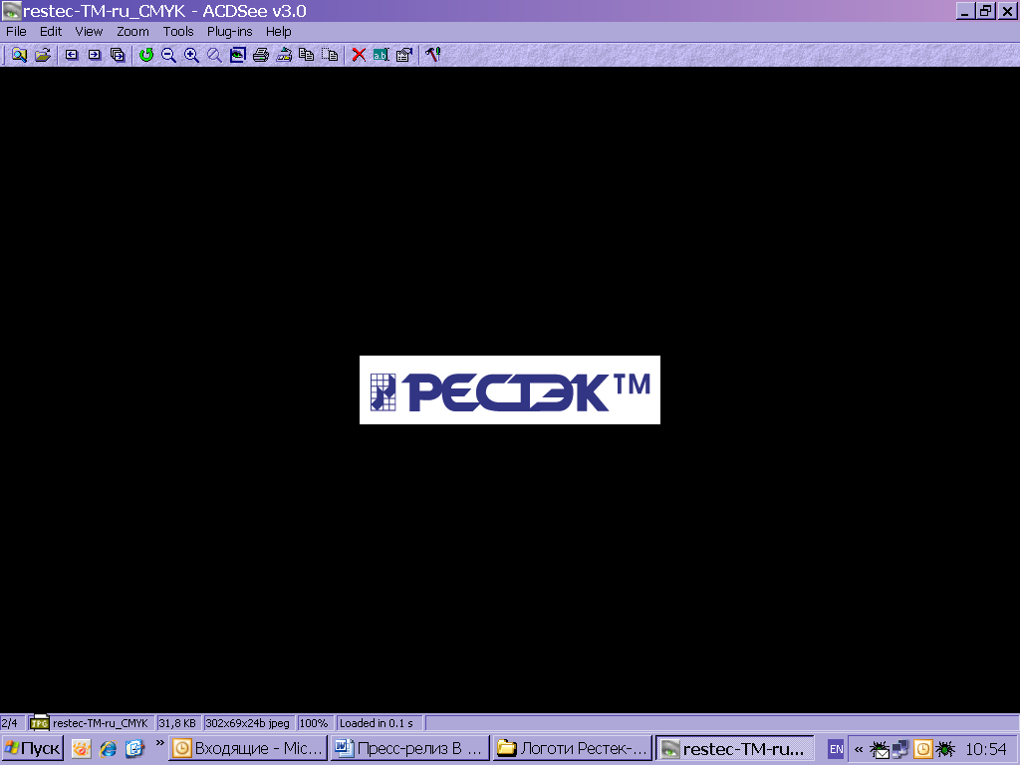Open the Plug-ins menu
This screenshot has height=765, width=1020.
[x=230, y=31]
